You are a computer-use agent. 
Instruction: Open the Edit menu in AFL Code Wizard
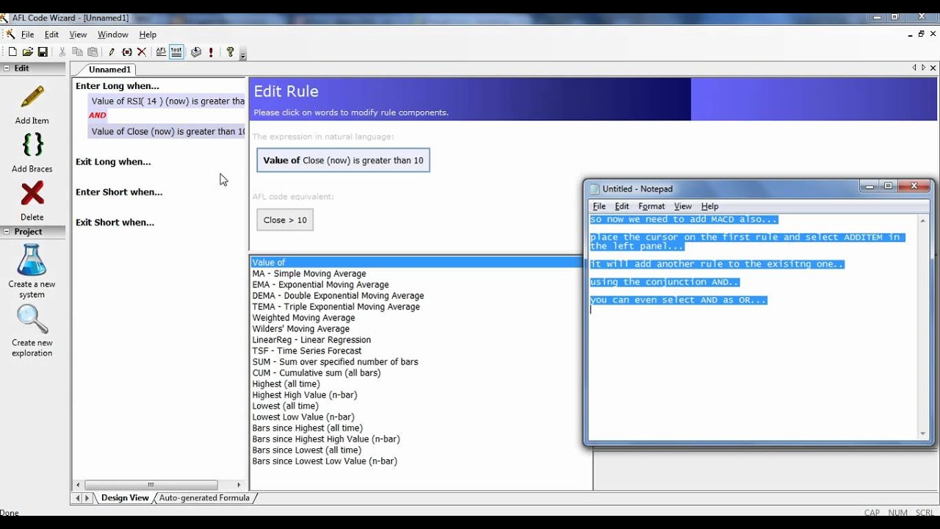point(51,35)
